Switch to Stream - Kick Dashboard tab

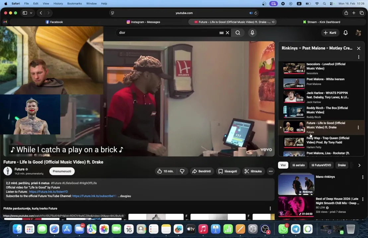322,22
